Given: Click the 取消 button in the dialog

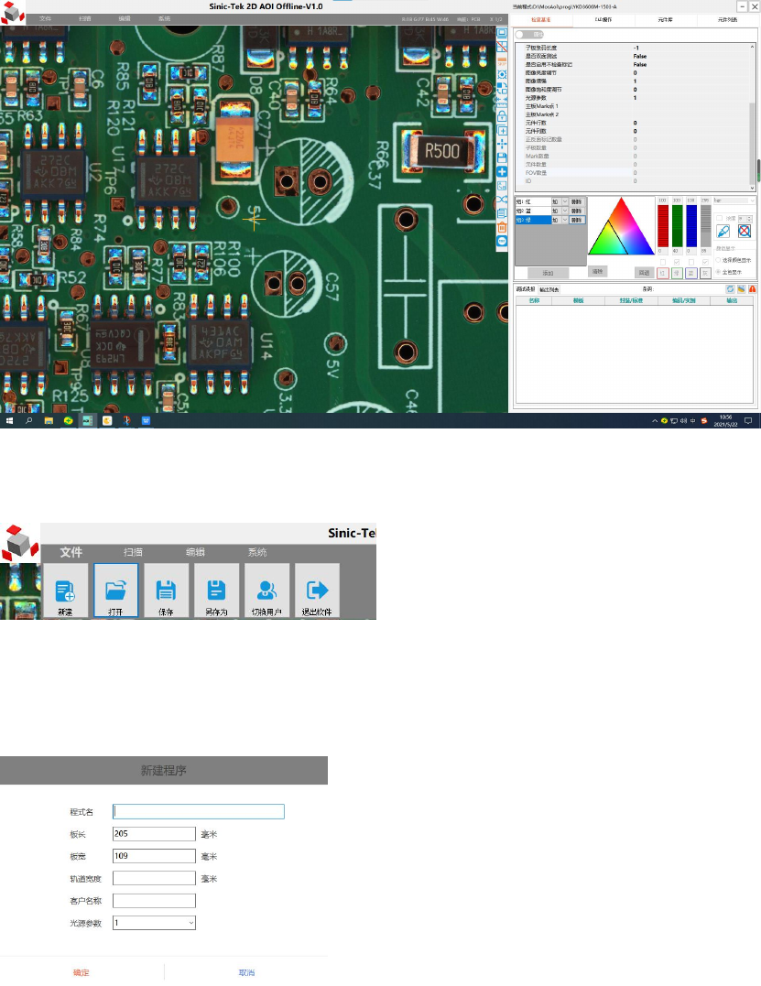Looking at the screenshot, I should point(246,972).
